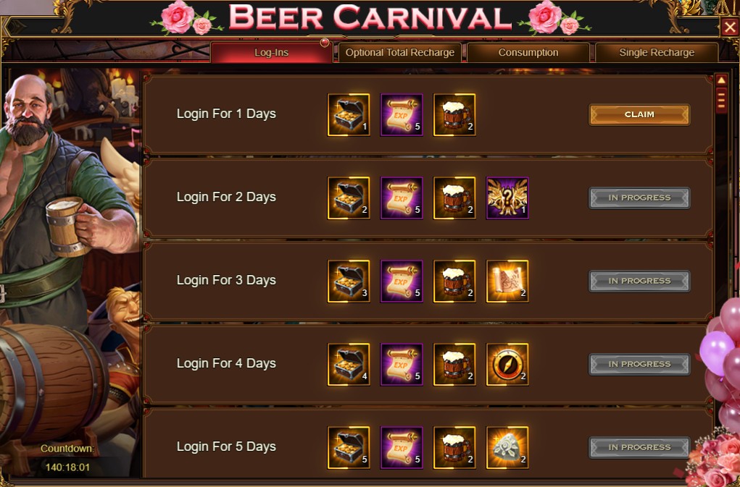
Task: Click the treasure chest in Login For 5 Days
Action: (349, 447)
